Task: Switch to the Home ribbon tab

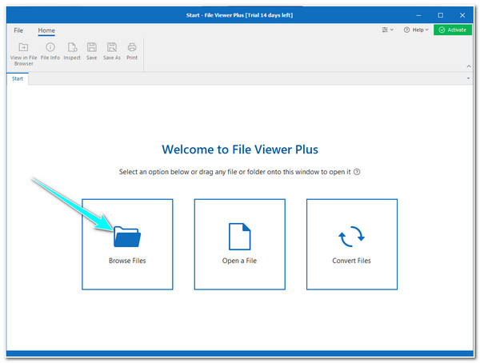Action: pos(46,30)
